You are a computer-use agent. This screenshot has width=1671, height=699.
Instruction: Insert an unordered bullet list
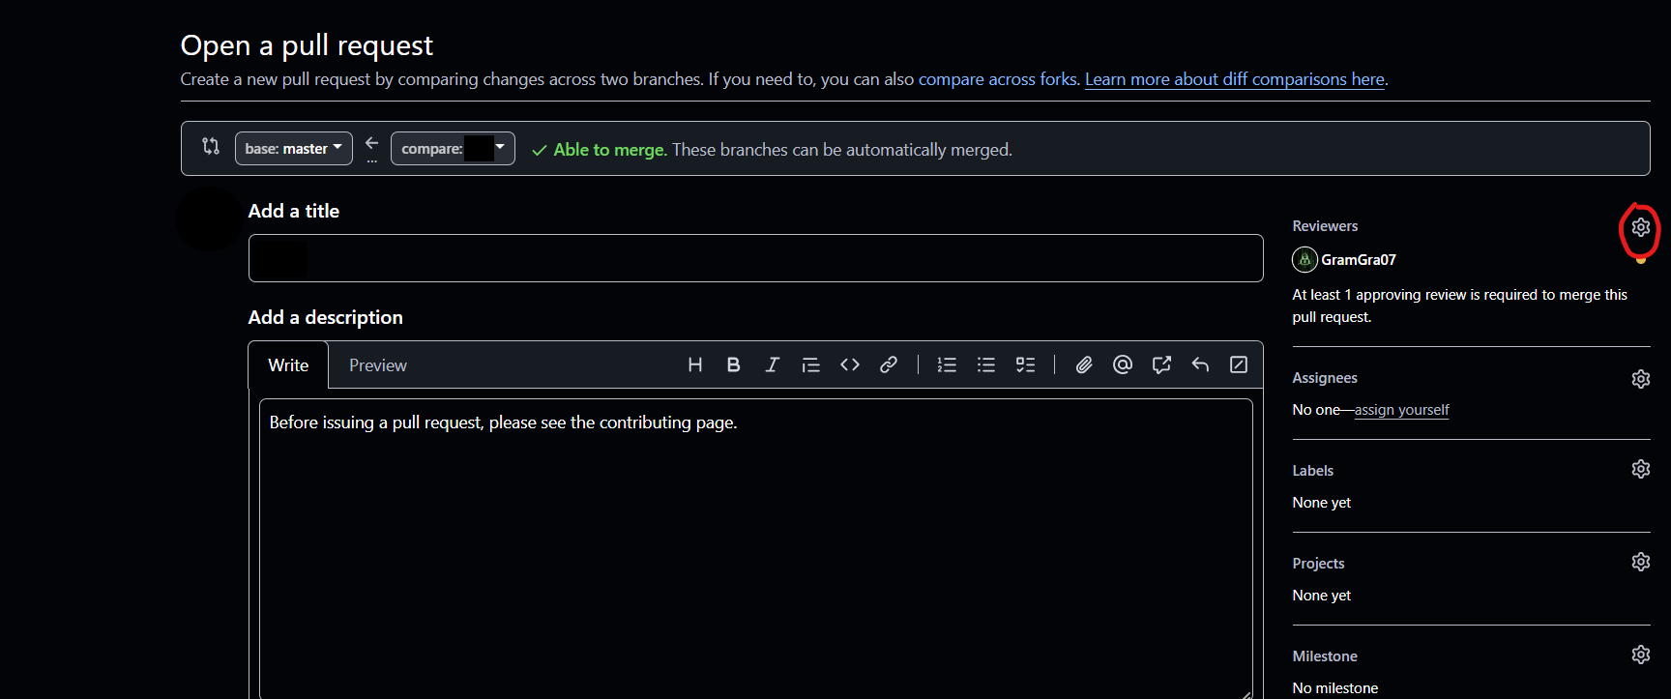click(x=985, y=364)
